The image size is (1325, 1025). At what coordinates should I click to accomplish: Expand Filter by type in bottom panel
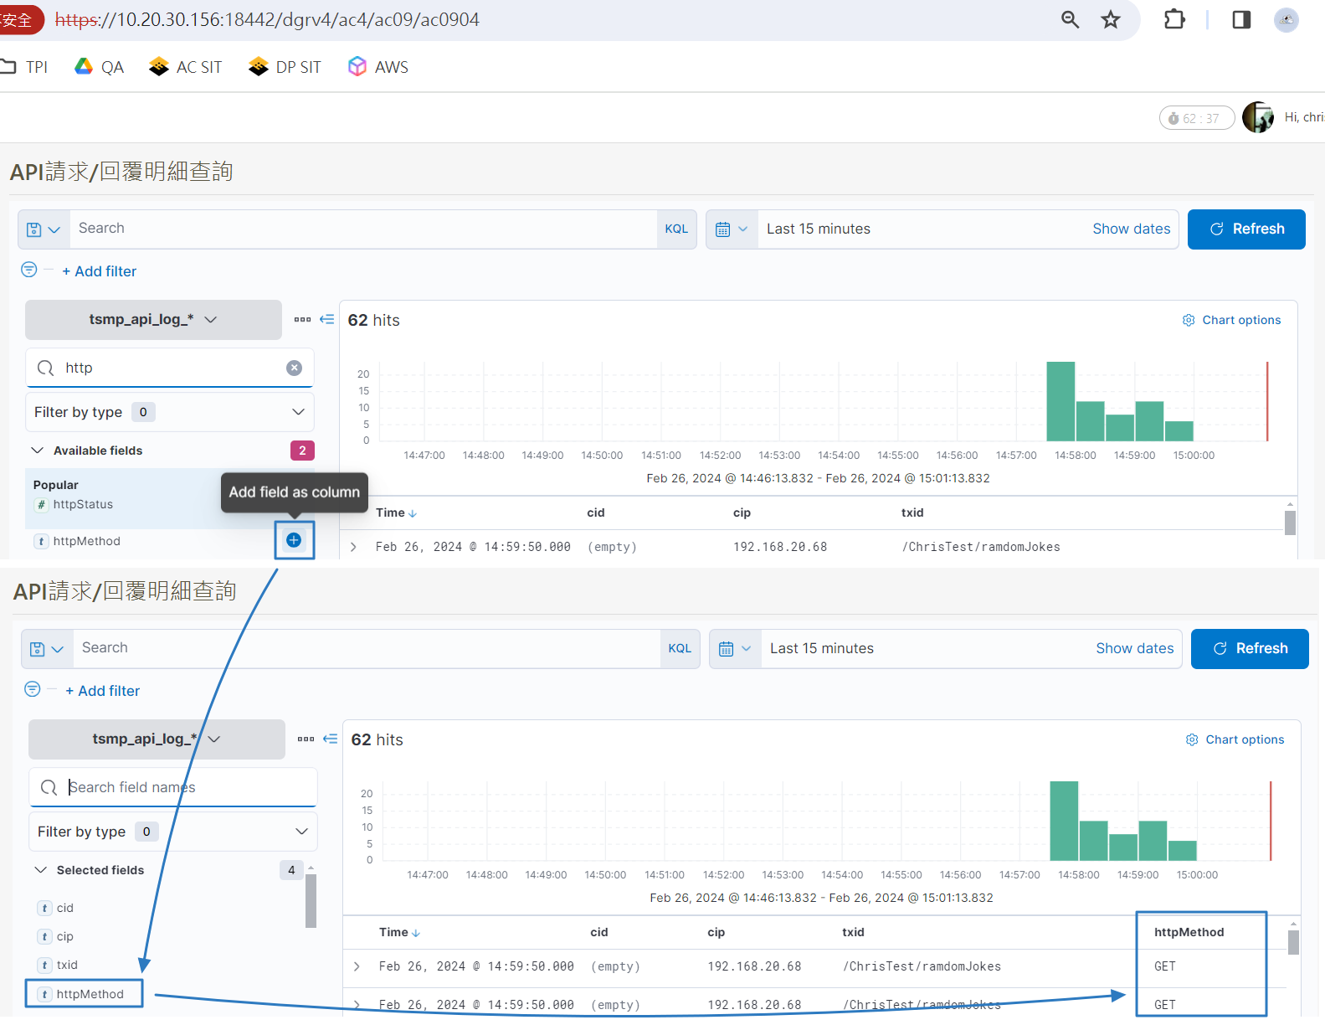click(173, 832)
